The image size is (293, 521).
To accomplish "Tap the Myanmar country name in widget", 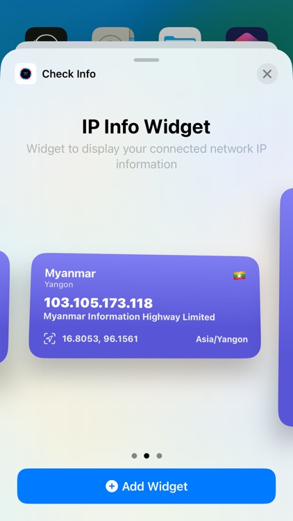I will pyautogui.click(x=70, y=274).
